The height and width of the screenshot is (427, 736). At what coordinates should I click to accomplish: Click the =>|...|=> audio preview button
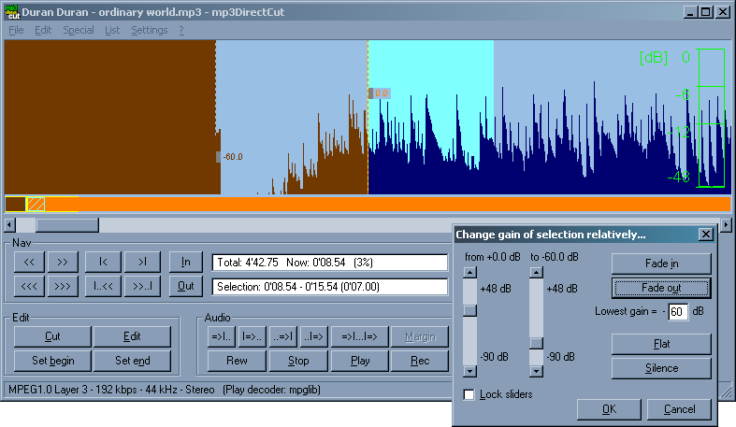pos(359,336)
